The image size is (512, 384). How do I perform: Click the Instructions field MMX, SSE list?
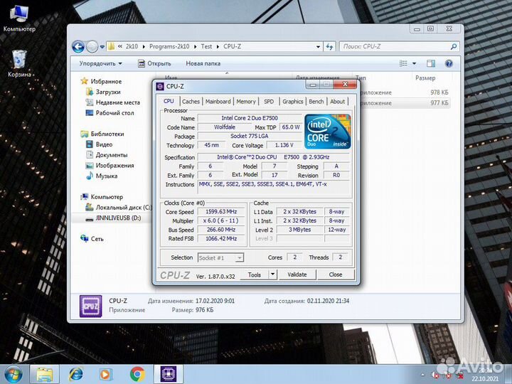point(274,188)
